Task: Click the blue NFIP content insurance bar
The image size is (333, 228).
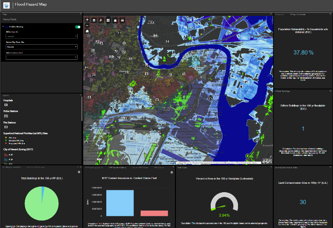Action: click(x=120, y=203)
